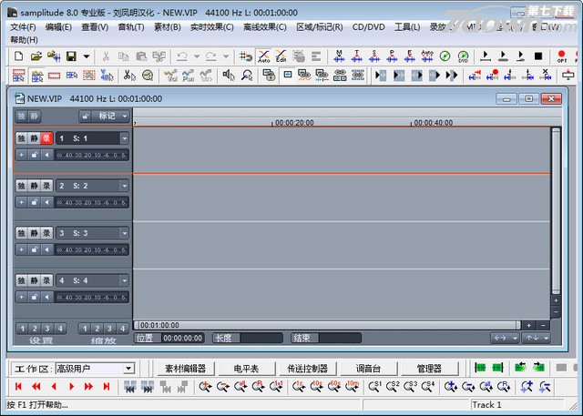Viewport: 583px width, 416px height.
Task: Jump to project end with red skip-forward icon
Action: pos(107,387)
